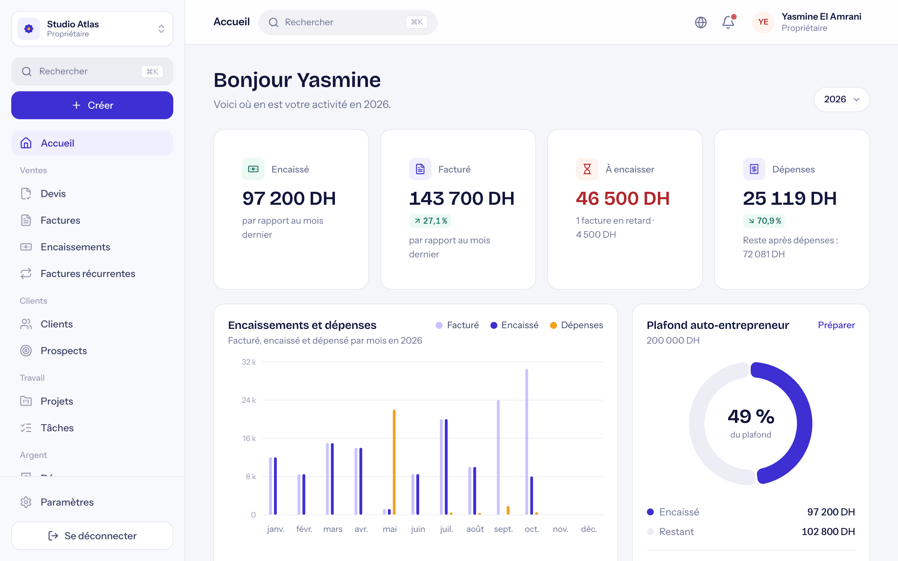898x561 pixels.
Task: Click the Préparer link
Action: pos(836,325)
